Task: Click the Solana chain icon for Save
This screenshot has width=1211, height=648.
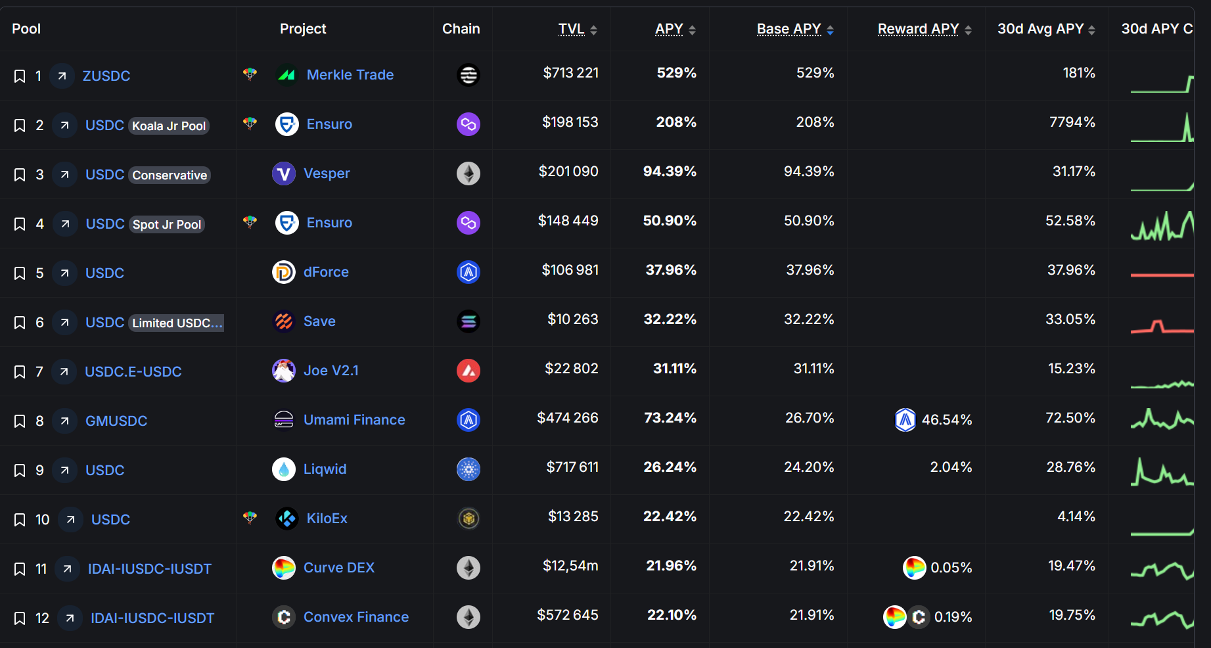Action: click(x=468, y=321)
